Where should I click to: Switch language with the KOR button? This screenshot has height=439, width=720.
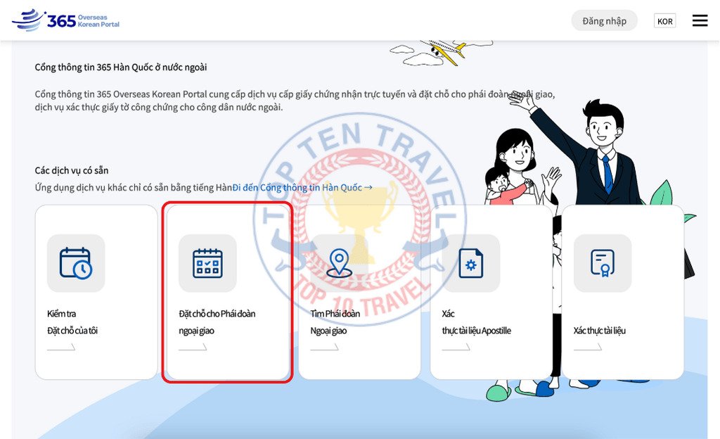(664, 21)
